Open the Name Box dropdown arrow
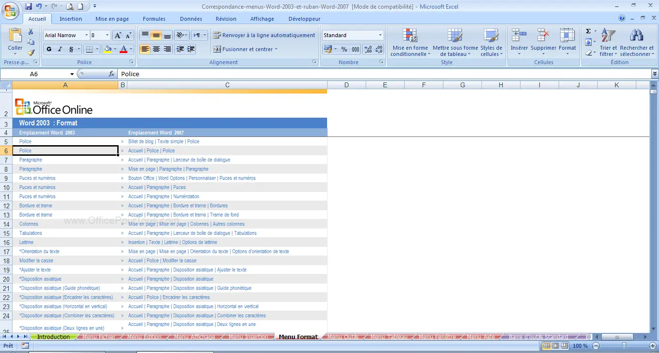659x353 pixels. click(72, 74)
